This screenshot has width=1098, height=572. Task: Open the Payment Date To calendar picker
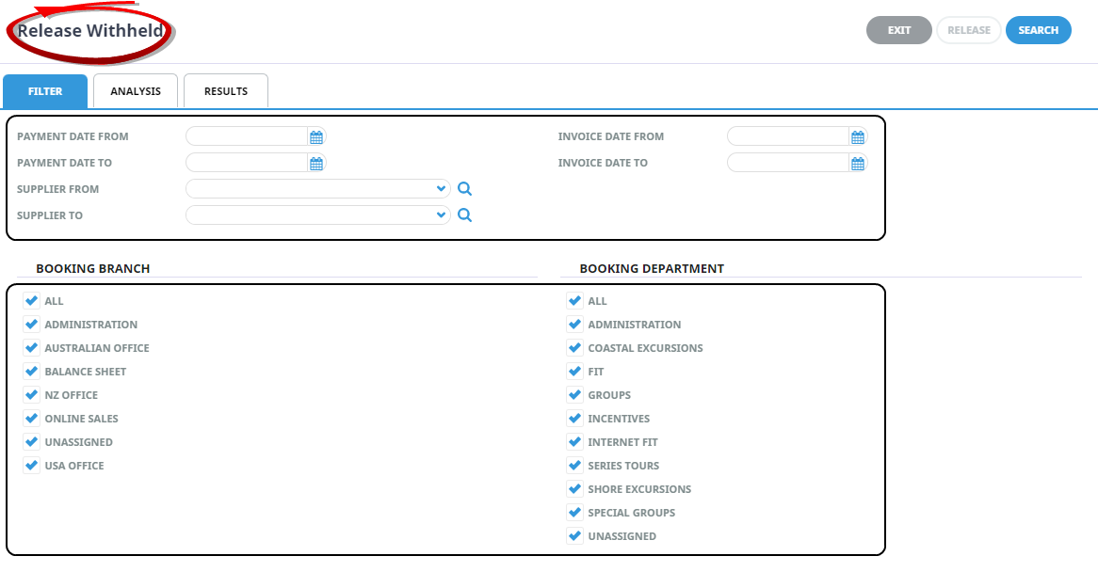coord(316,164)
